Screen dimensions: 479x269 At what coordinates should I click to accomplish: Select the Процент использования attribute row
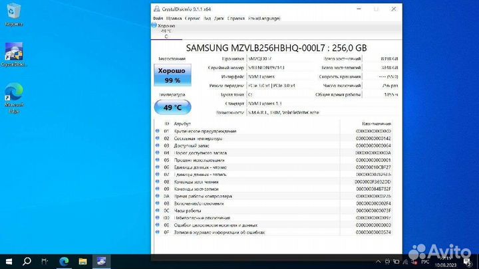click(273, 160)
